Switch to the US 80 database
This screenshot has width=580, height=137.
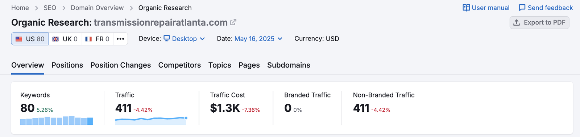point(30,39)
